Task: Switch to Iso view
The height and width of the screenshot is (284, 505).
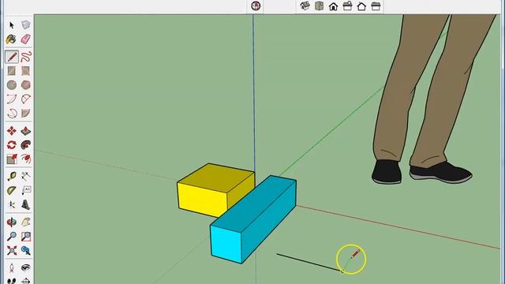Action: pos(305,6)
